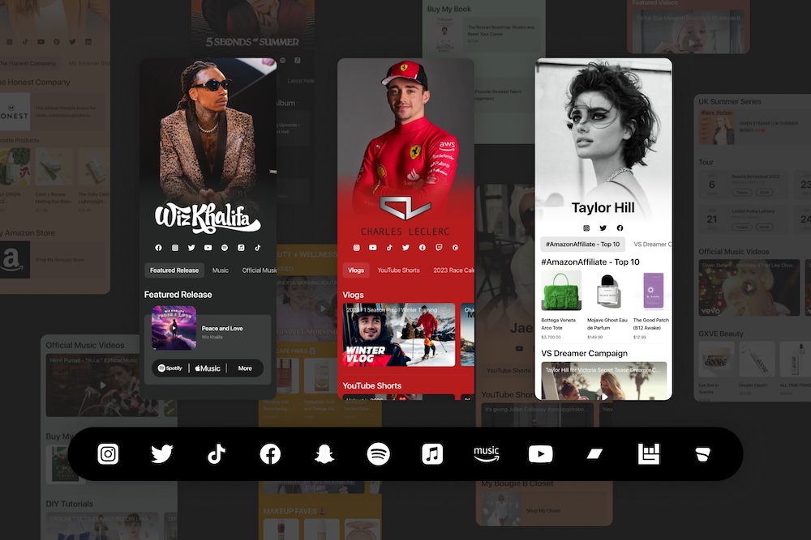
Task: Click the Spotify button under Peace and Love
Action: (x=169, y=368)
